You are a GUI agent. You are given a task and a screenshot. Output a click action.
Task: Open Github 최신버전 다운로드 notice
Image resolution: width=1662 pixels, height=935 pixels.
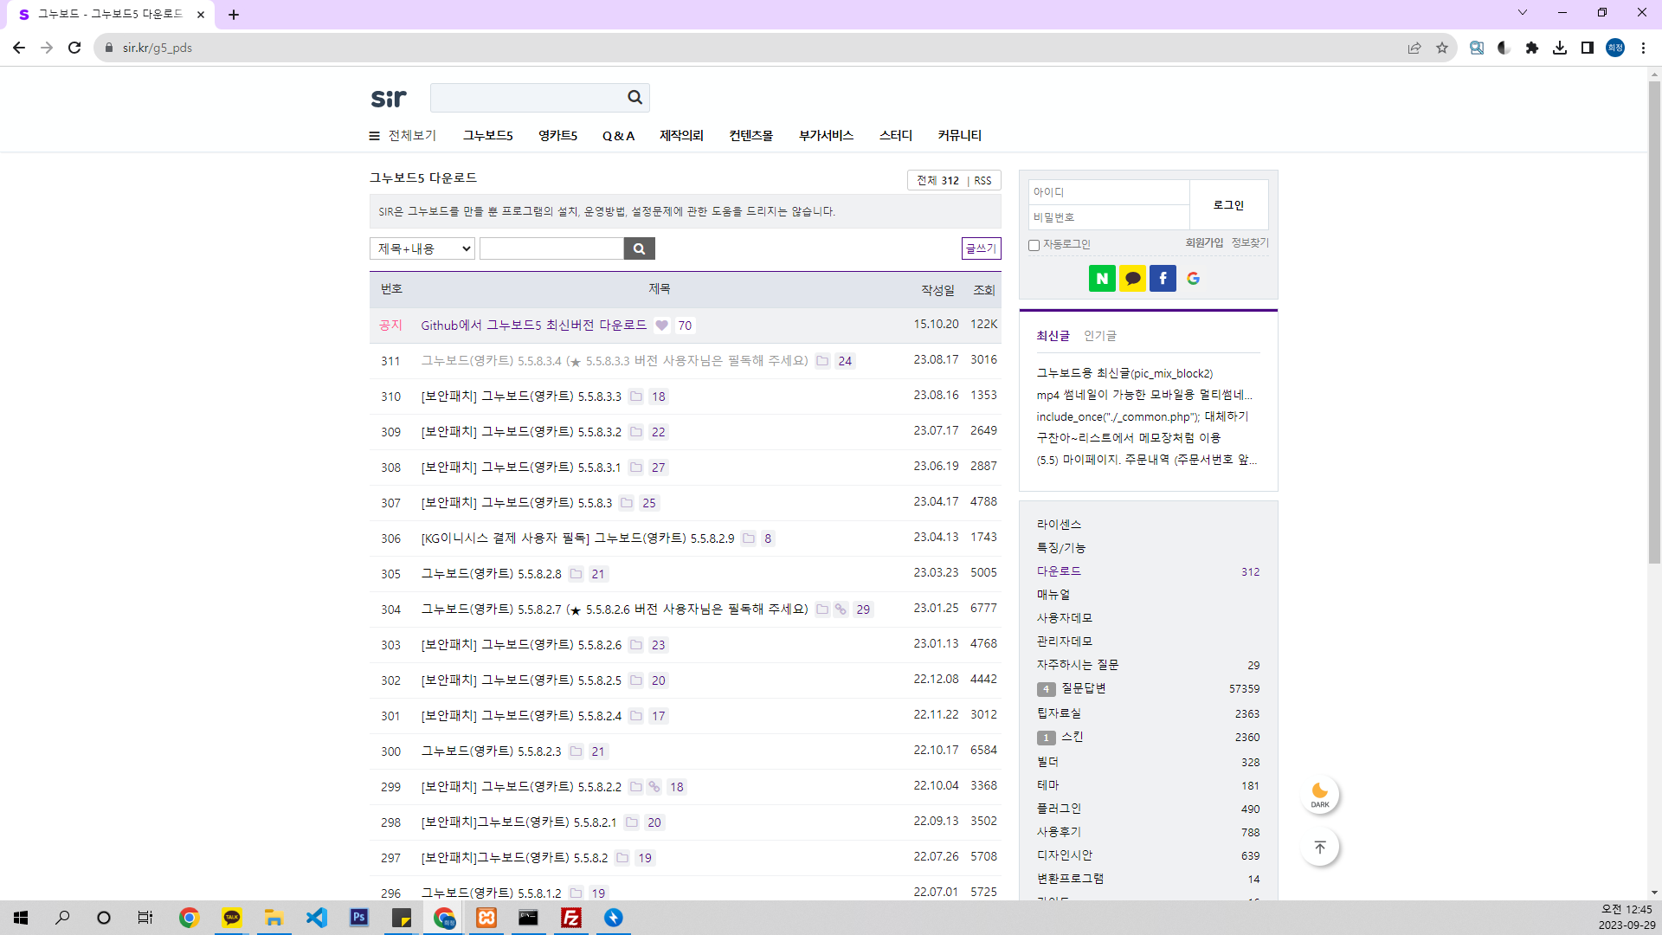(534, 326)
